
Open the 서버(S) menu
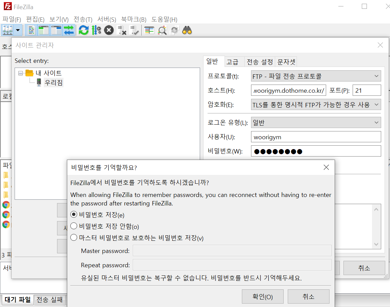107,19
